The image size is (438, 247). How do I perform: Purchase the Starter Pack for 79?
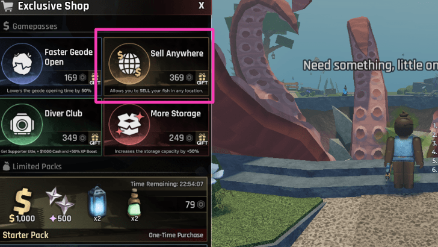pos(195,204)
